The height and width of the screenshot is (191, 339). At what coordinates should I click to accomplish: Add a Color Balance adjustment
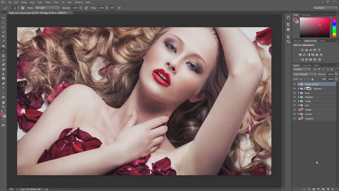[304, 55]
